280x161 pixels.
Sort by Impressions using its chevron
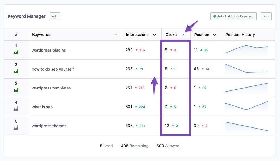point(154,35)
